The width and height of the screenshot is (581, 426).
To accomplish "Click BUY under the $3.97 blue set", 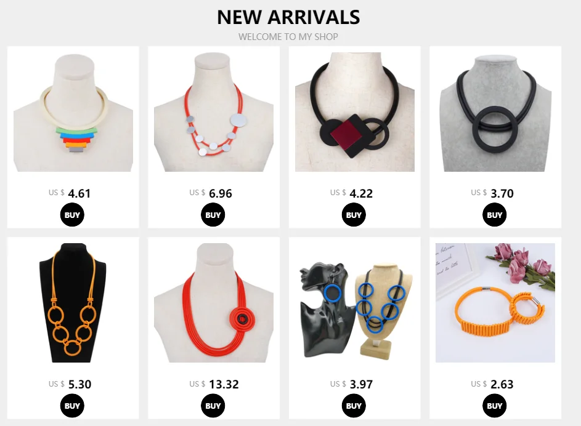I will click(354, 406).
